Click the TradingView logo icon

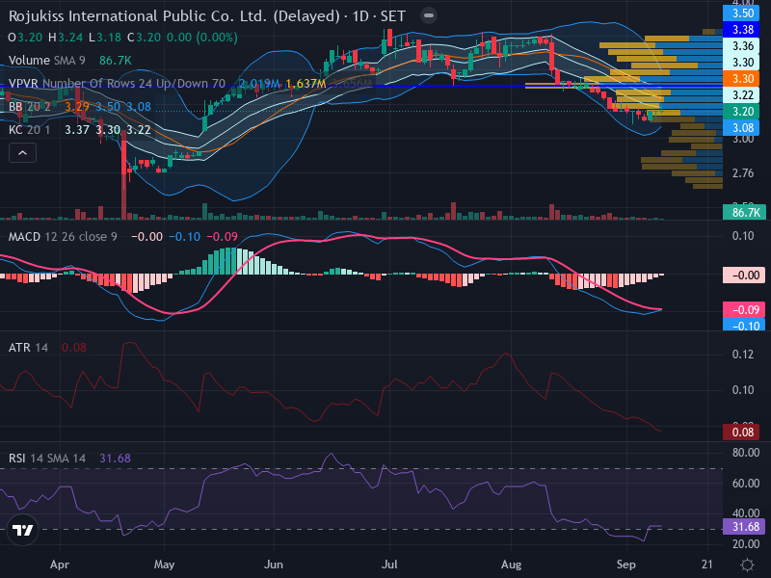[x=22, y=530]
